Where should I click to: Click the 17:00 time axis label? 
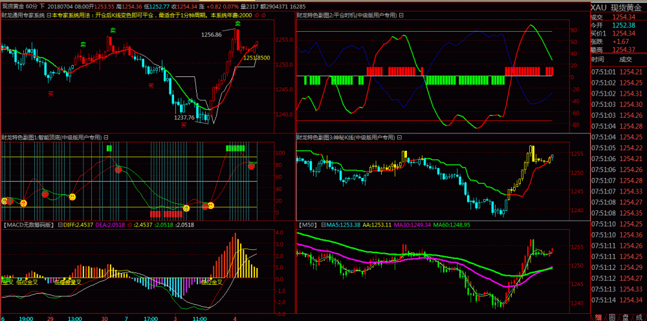pos(151,318)
